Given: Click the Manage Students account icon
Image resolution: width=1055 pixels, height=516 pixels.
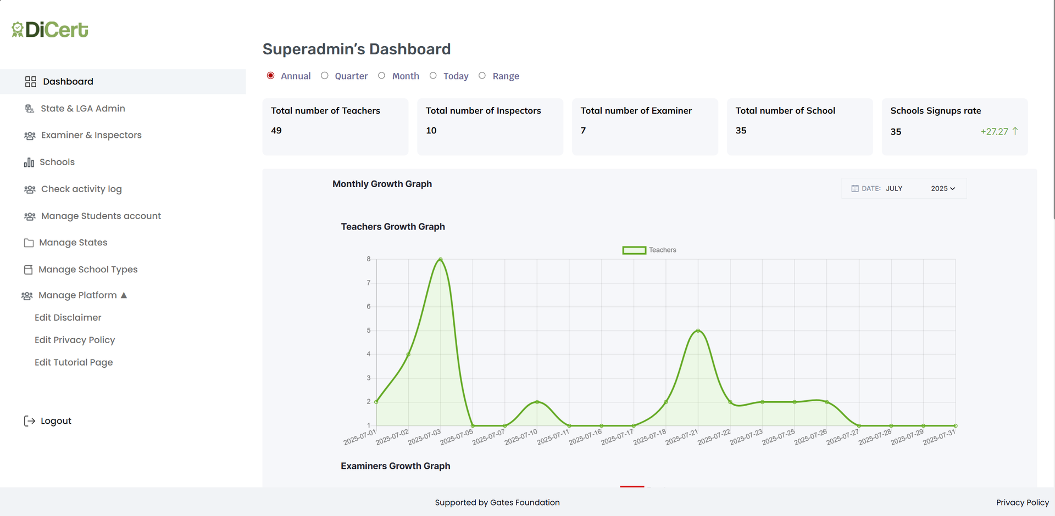Looking at the screenshot, I should tap(29, 216).
